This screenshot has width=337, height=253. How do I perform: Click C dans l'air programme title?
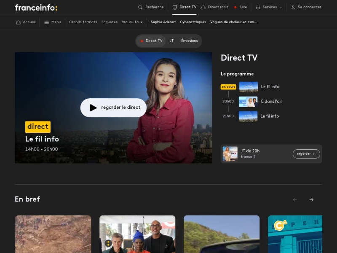(x=271, y=101)
